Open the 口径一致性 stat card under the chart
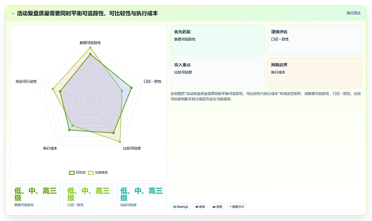Screen dimensions: 372x221 click(89, 197)
